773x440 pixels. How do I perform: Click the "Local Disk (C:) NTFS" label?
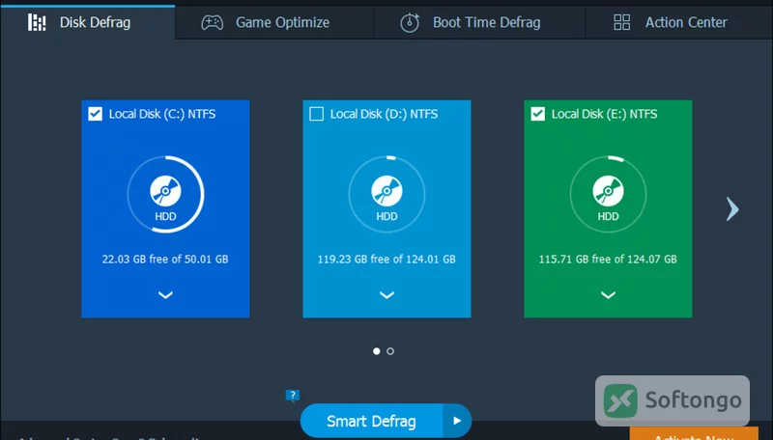pos(162,114)
